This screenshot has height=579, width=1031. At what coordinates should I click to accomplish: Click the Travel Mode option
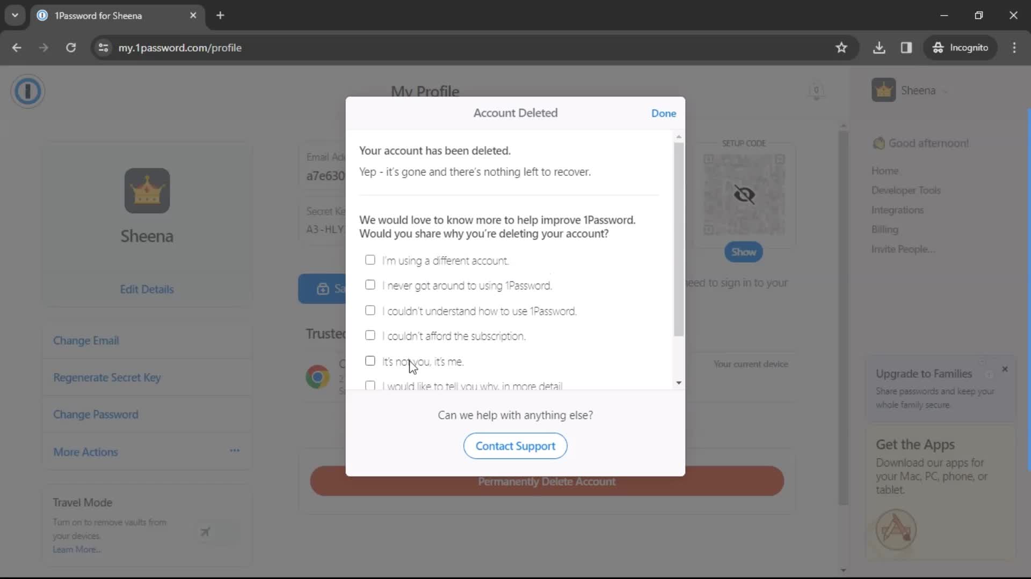83,502
